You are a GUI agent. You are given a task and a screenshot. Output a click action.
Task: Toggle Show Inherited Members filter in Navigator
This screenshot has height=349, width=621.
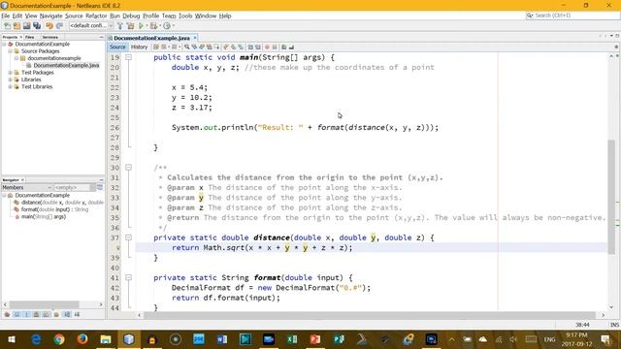[7, 314]
